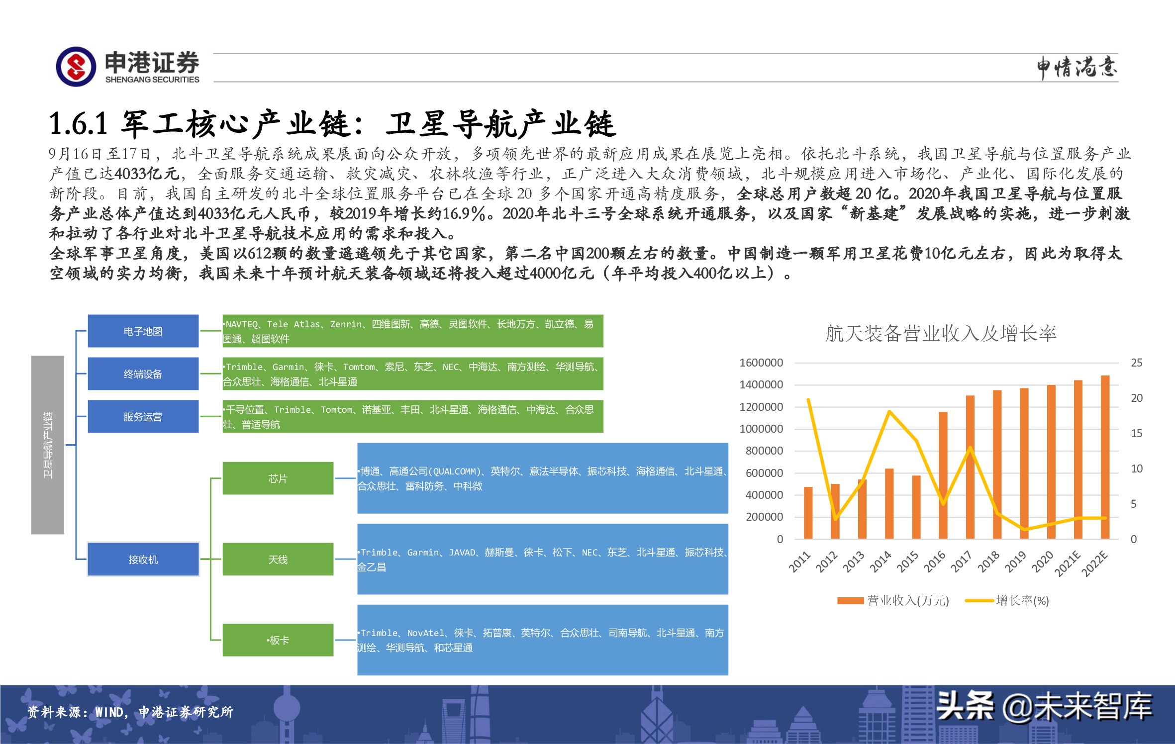
Task: Select the green 天线 box
Action: pos(278,559)
